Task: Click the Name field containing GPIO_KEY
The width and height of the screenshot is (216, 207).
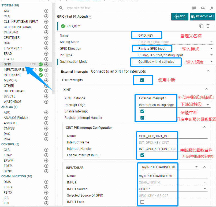Action: pos(146,35)
